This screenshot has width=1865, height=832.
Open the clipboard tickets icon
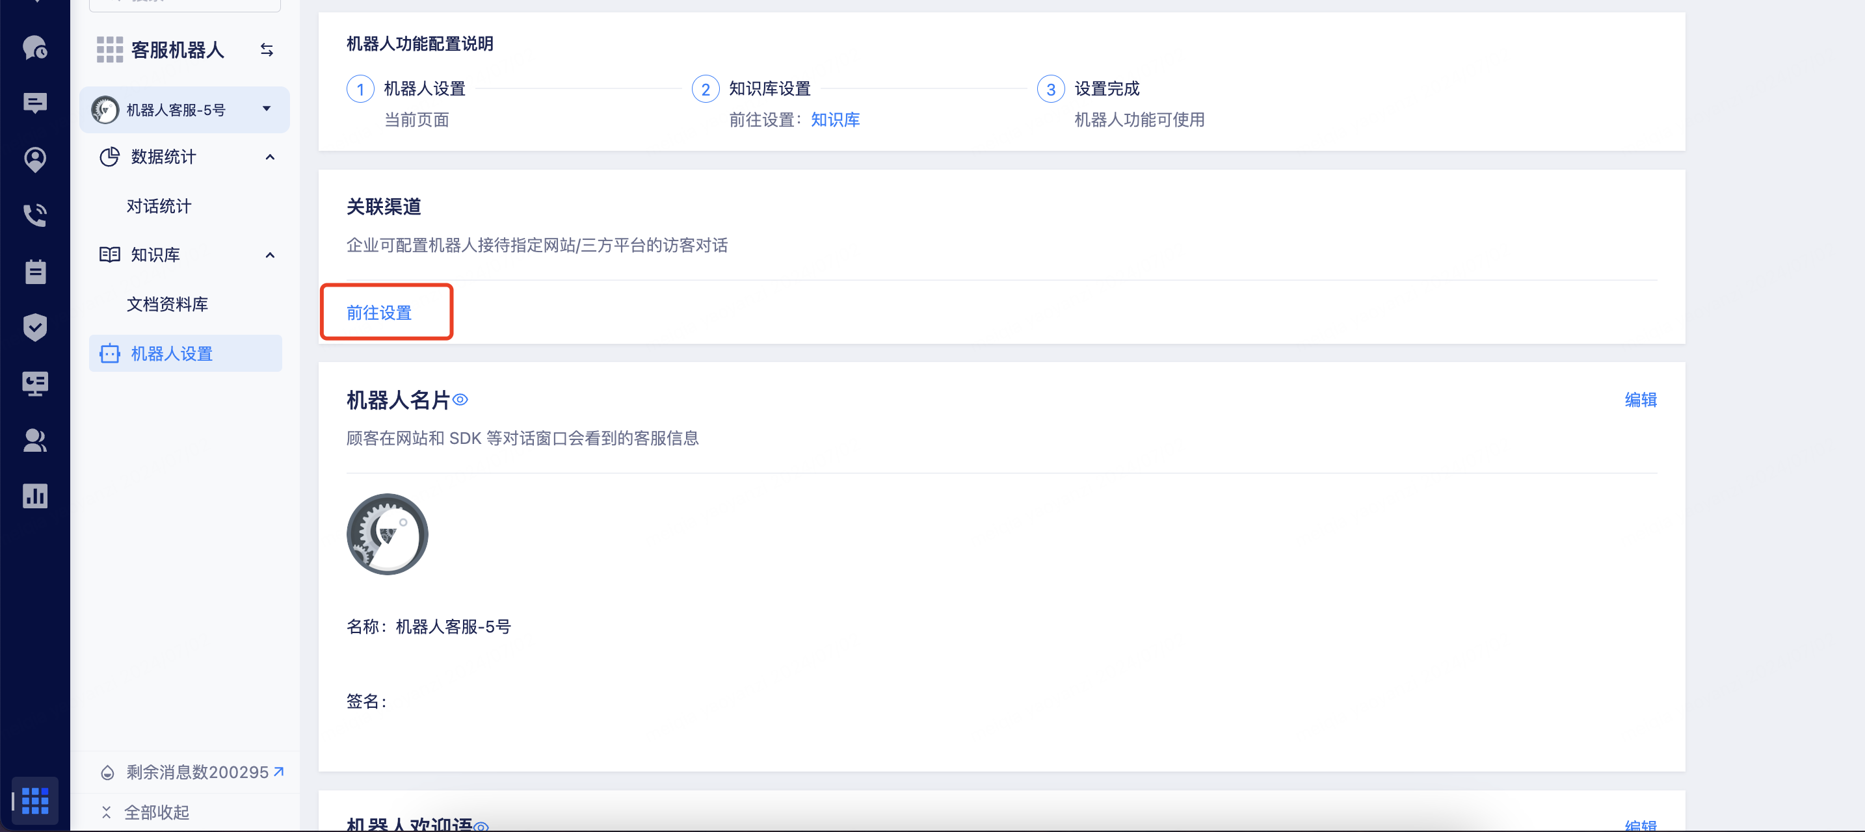(34, 271)
